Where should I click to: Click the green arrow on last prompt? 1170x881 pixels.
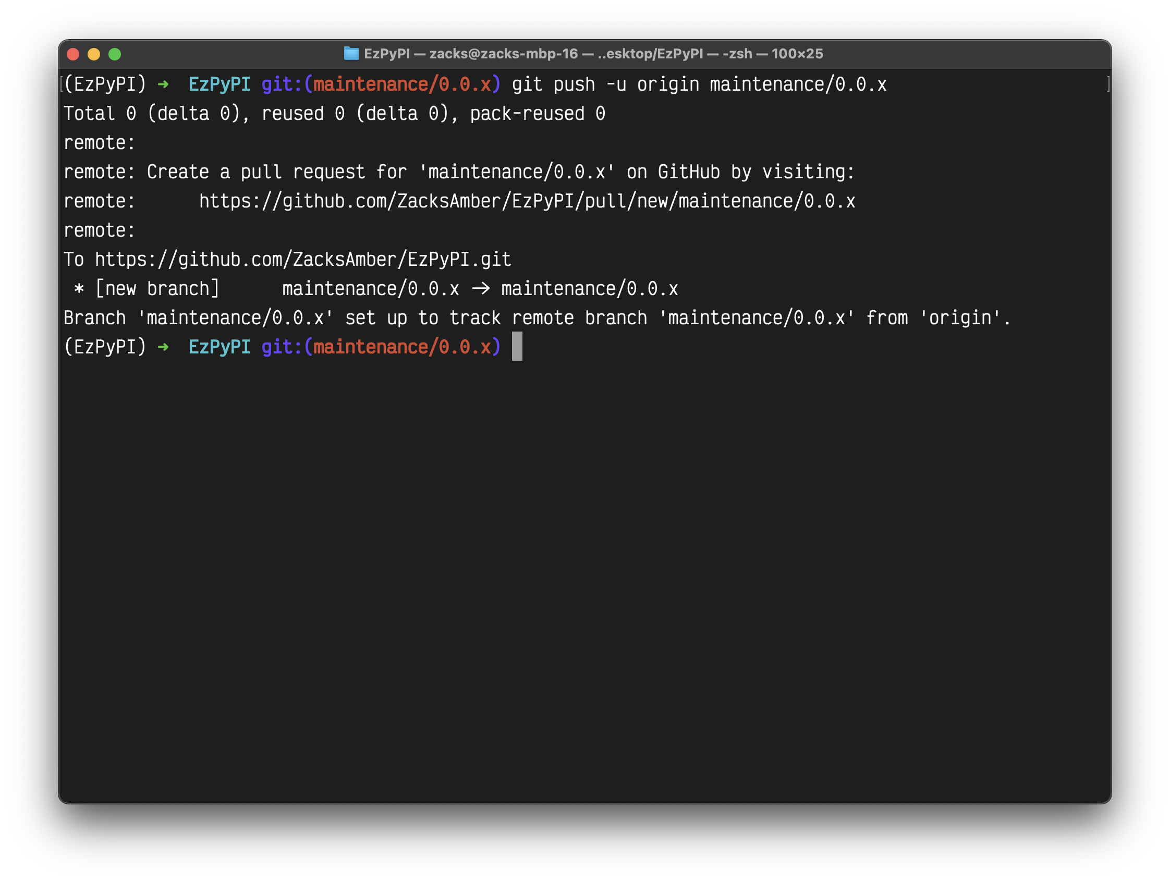pyautogui.click(x=163, y=347)
